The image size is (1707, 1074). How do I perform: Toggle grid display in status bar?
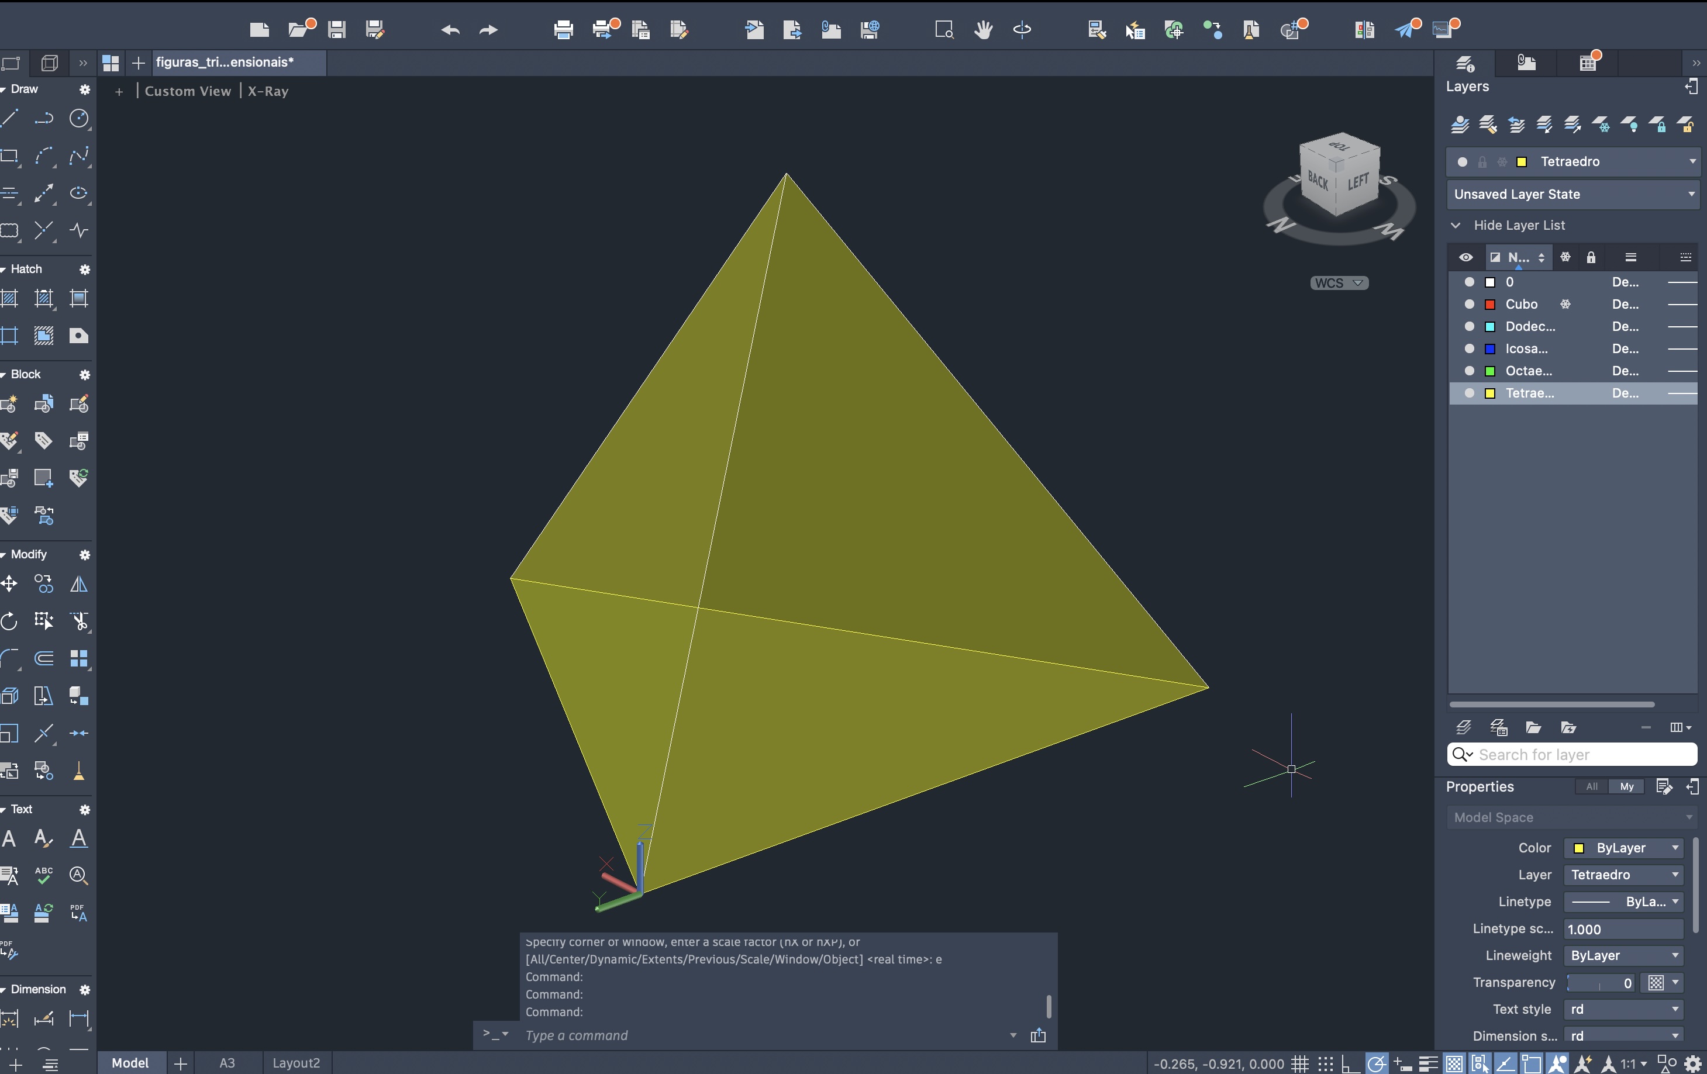(x=1299, y=1063)
